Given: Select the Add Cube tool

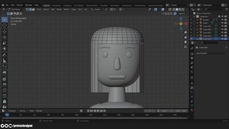Looking at the screenshot, I should click(x=4, y=67).
